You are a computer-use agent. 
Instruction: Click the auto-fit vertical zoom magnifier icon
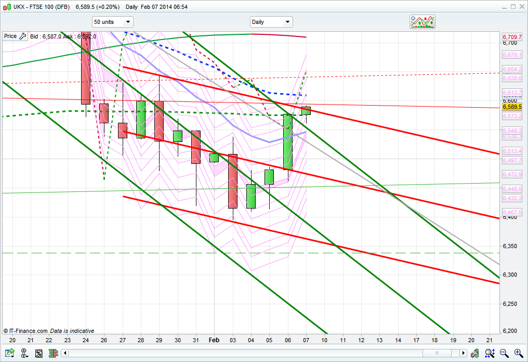(489, 353)
